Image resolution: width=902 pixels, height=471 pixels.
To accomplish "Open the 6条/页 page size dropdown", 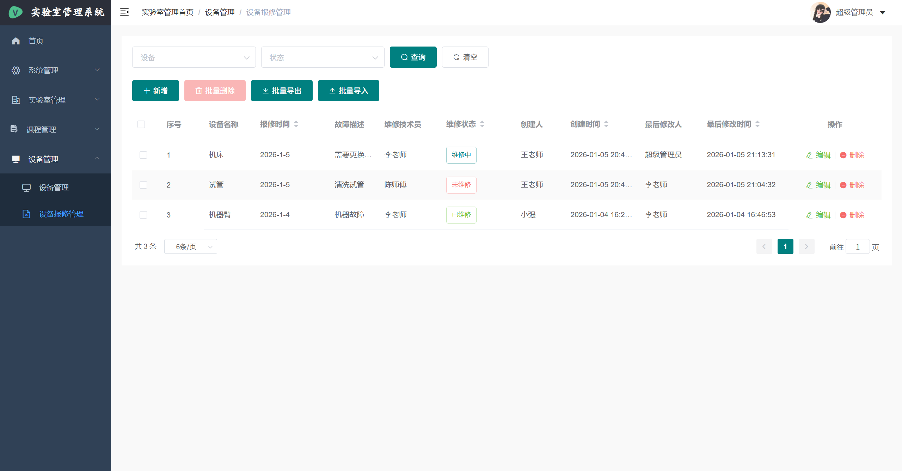I will pos(190,247).
